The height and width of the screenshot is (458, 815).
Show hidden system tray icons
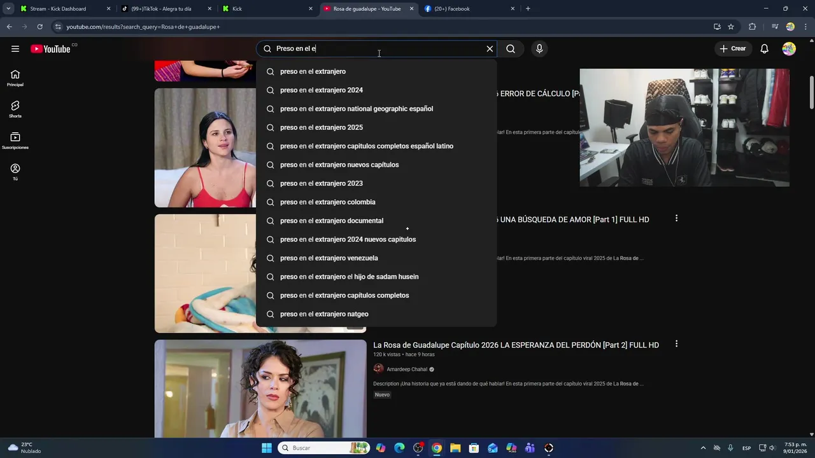[703, 448]
